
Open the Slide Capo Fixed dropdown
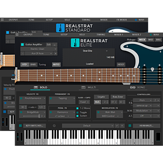pos(84,102)
